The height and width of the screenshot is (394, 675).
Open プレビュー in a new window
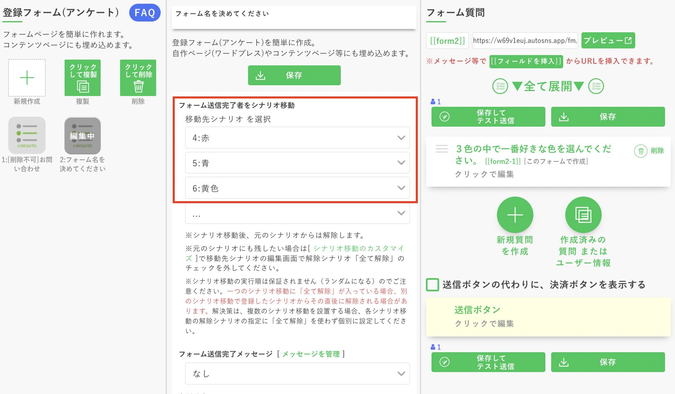[x=608, y=41]
